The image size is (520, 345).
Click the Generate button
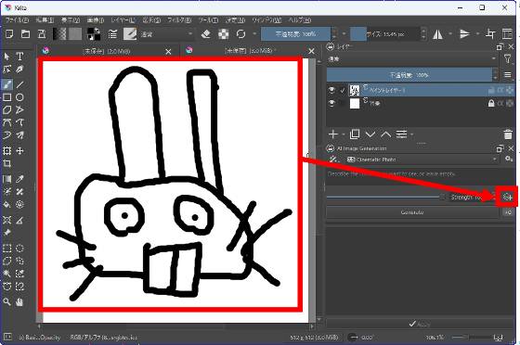412,212
